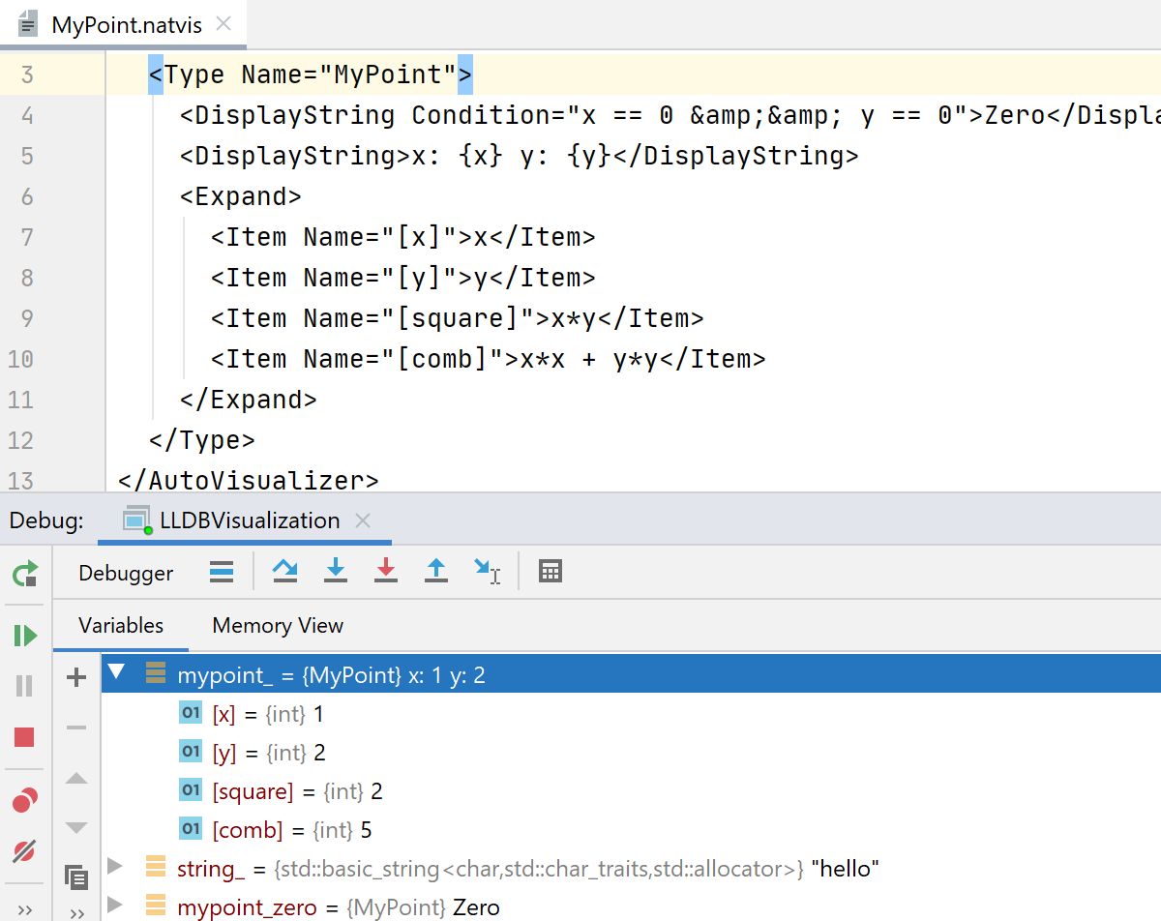The width and height of the screenshot is (1161, 921).
Task: Open the Evaluate Expression calculator
Action: (x=551, y=572)
